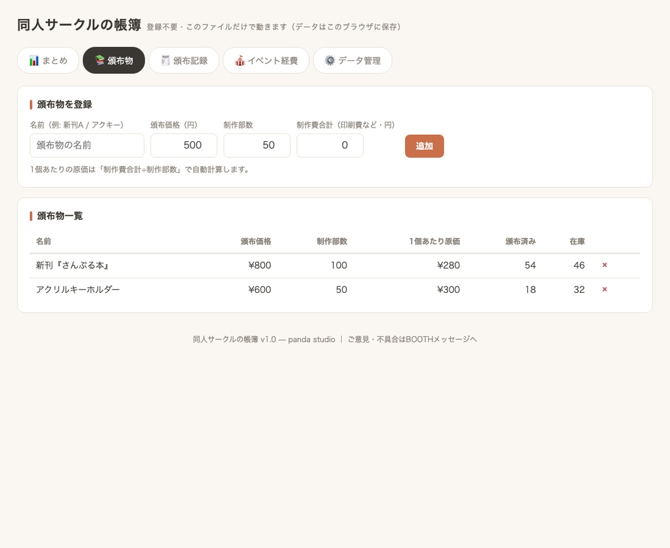Screen dimensions: 670x548
Task: Click the 頒布物一覧 section heading
Action: 60,216
